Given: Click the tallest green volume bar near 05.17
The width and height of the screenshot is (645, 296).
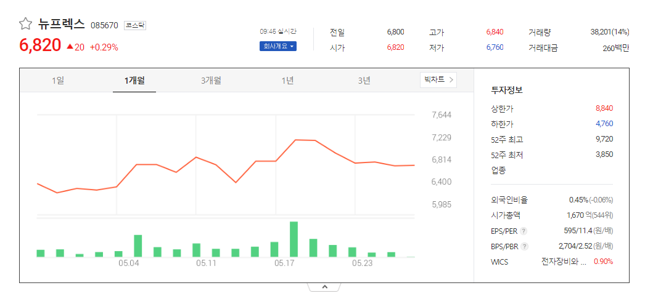Looking at the screenshot, I should coord(294,239).
